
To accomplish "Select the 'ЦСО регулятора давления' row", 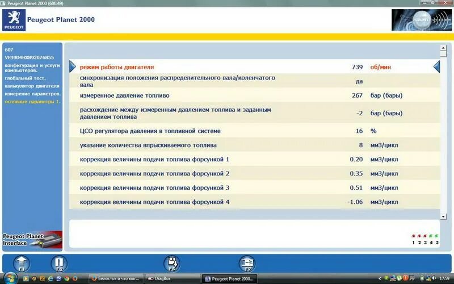I will point(254,131).
